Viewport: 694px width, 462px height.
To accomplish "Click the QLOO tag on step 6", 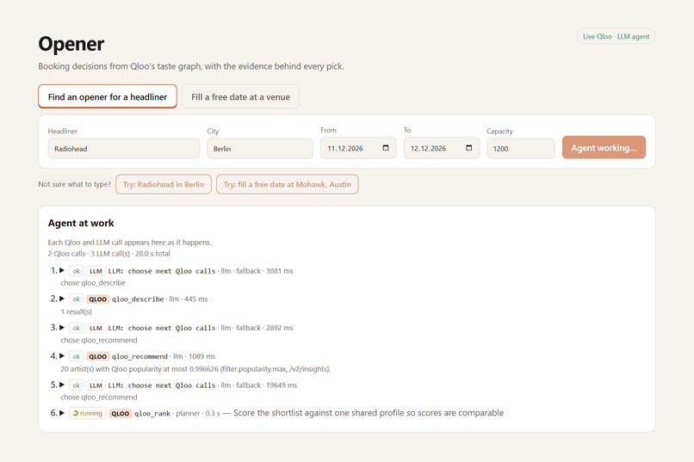I will pos(120,413).
